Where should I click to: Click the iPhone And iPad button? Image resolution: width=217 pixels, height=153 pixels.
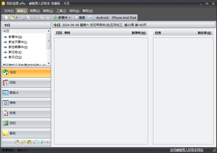[x=124, y=17]
